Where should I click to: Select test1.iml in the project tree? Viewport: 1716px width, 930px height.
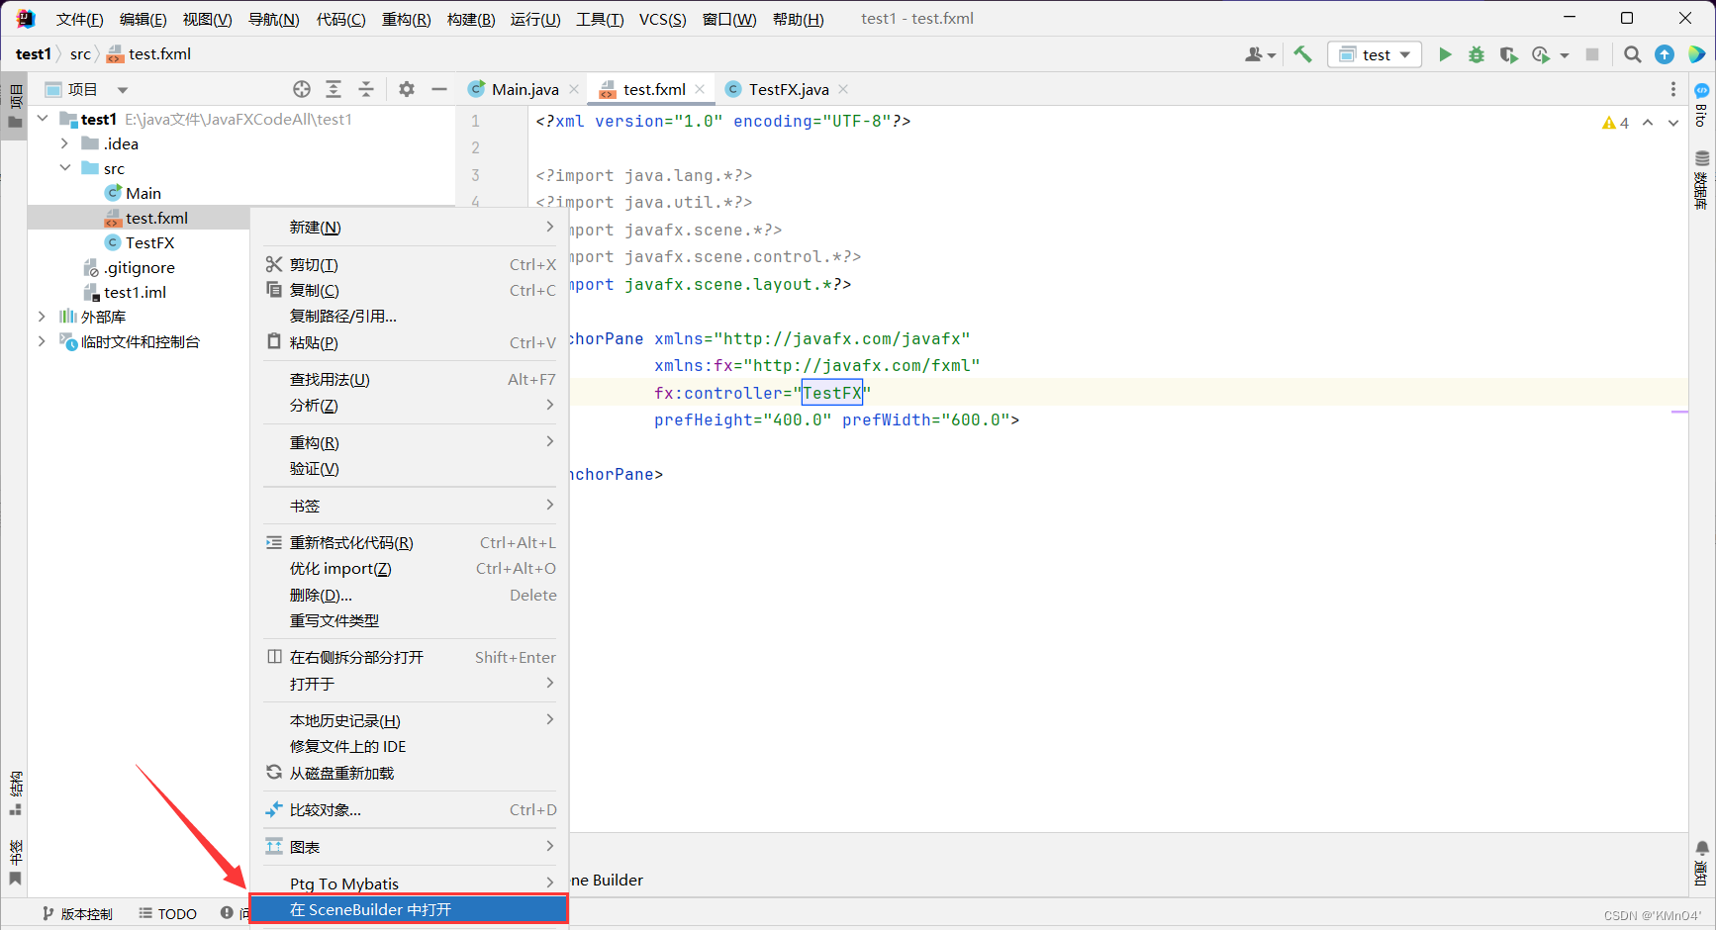(x=136, y=292)
